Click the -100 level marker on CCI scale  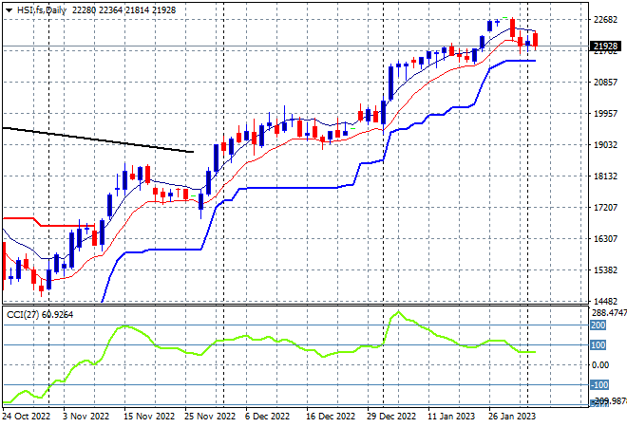pos(599,385)
